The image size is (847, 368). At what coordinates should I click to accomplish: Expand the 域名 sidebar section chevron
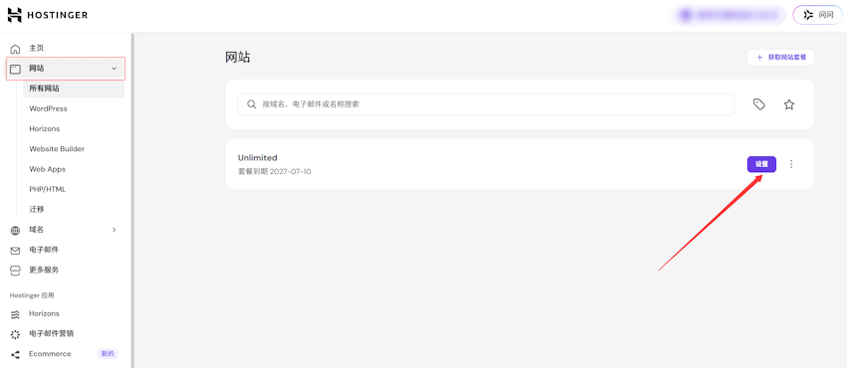point(114,230)
